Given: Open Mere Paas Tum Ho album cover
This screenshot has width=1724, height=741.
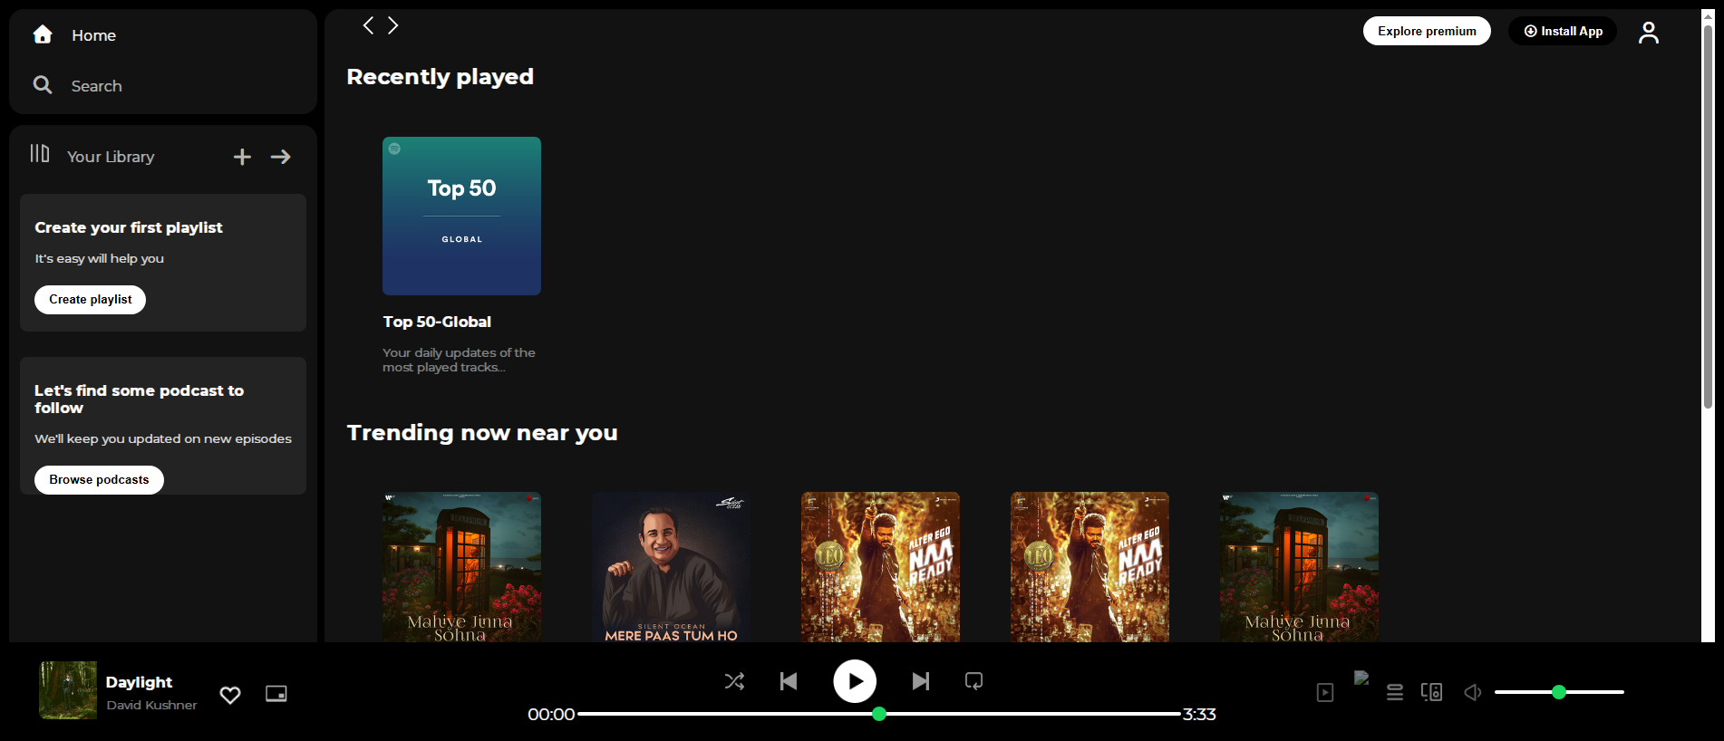Looking at the screenshot, I should pyautogui.click(x=671, y=567).
